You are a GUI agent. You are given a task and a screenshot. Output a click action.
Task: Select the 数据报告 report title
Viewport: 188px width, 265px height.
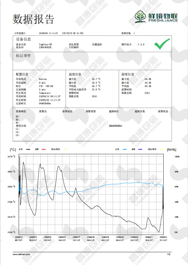coord(33,19)
